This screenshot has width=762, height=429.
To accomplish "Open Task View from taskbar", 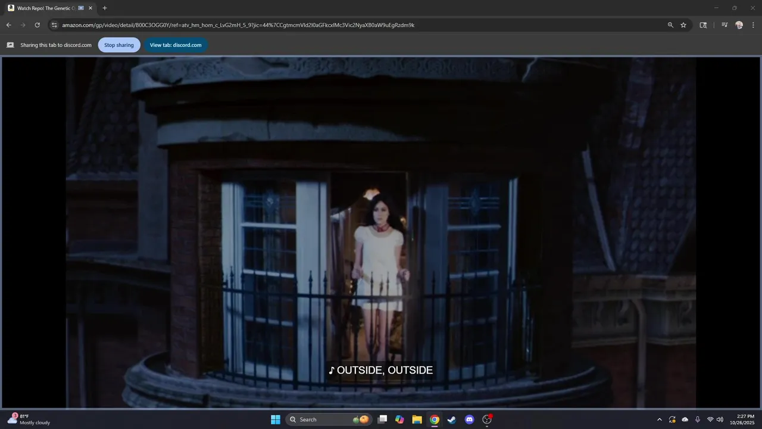I will coord(383,419).
